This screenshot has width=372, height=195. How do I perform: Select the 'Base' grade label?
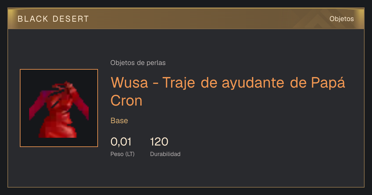tap(119, 121)
